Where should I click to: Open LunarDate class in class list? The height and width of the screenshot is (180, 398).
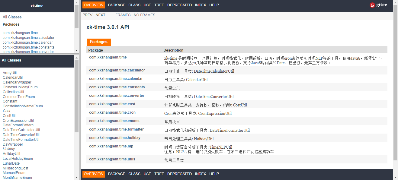point(11,163)
